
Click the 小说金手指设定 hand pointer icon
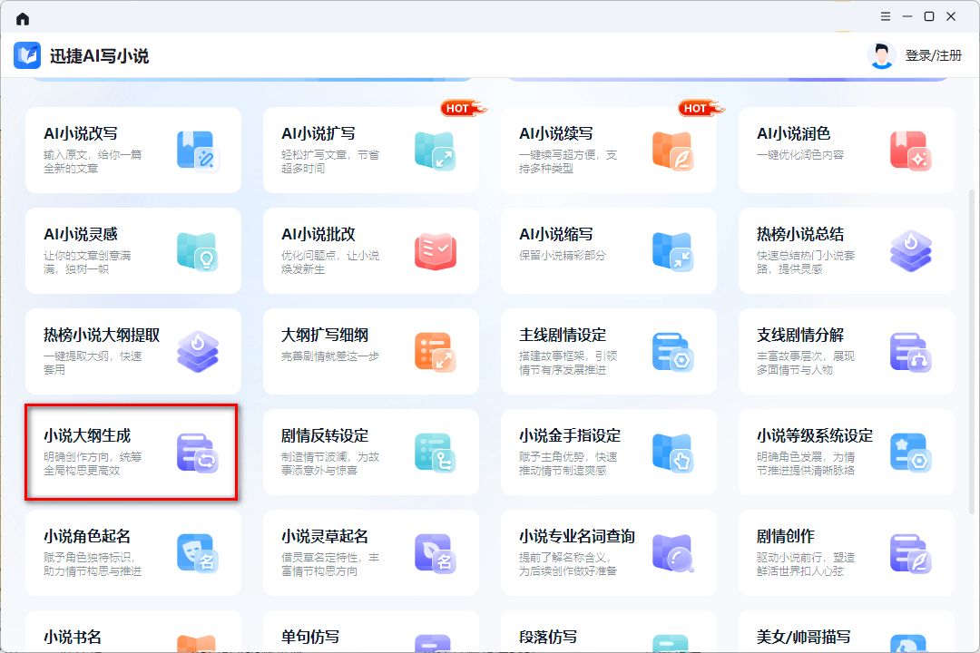coord(672,453)
